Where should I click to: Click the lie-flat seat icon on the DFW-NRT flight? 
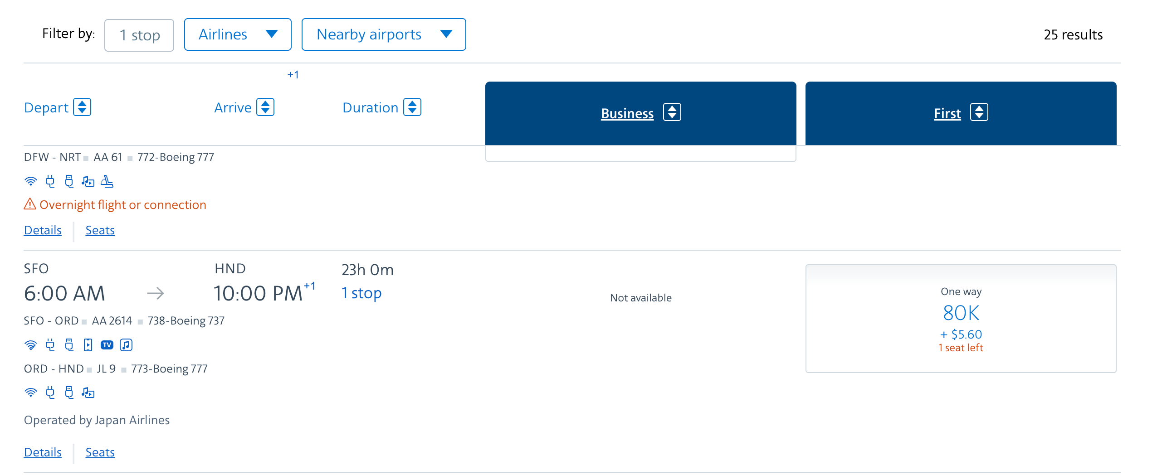pos(107,181)
